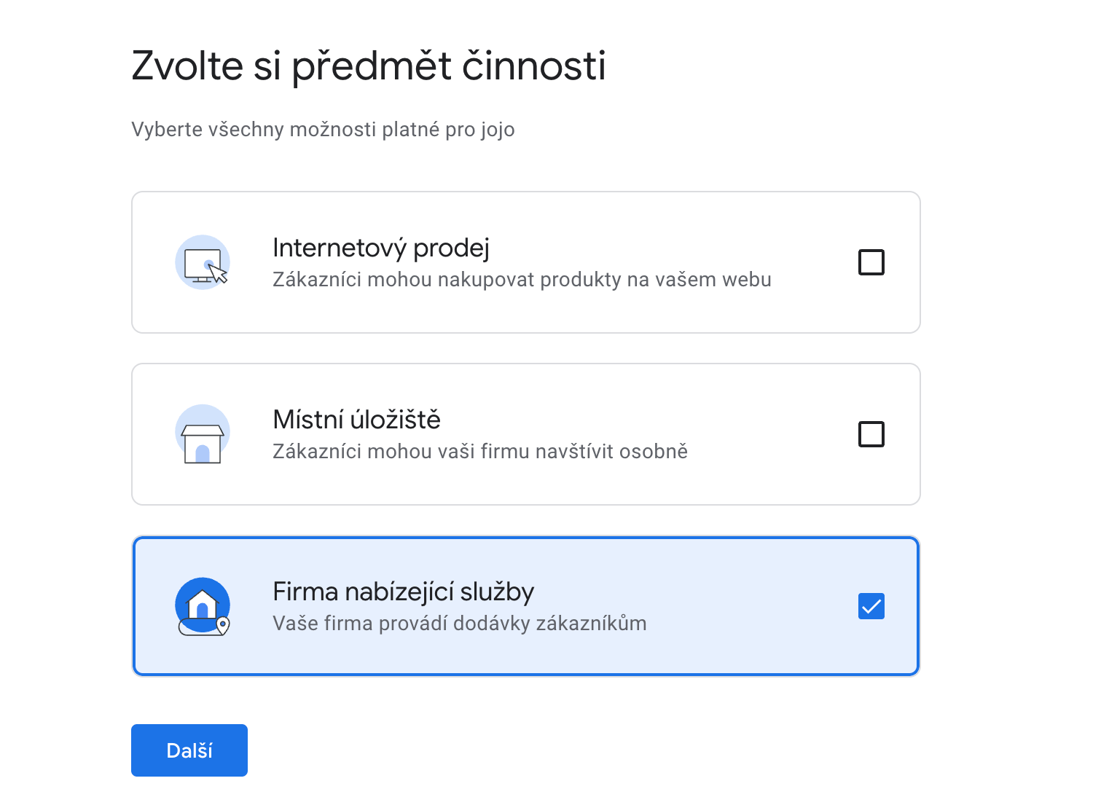
Task: Click the computer monitor icon for Internetový prodej
Action: (202, 262)
